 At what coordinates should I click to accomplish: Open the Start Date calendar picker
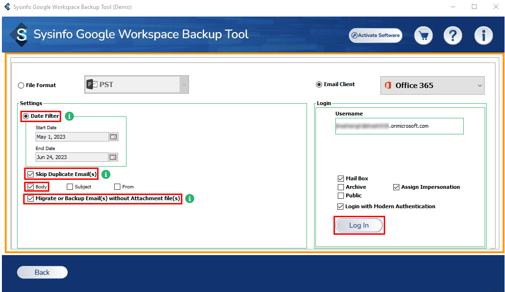[114, 137]
